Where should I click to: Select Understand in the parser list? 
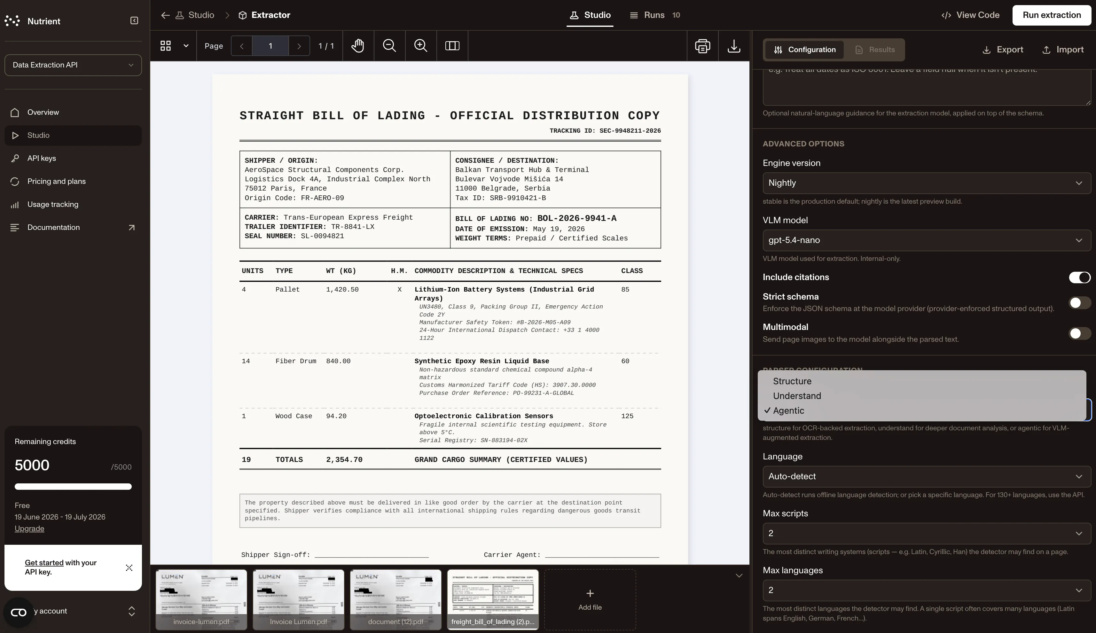[922, 396]
